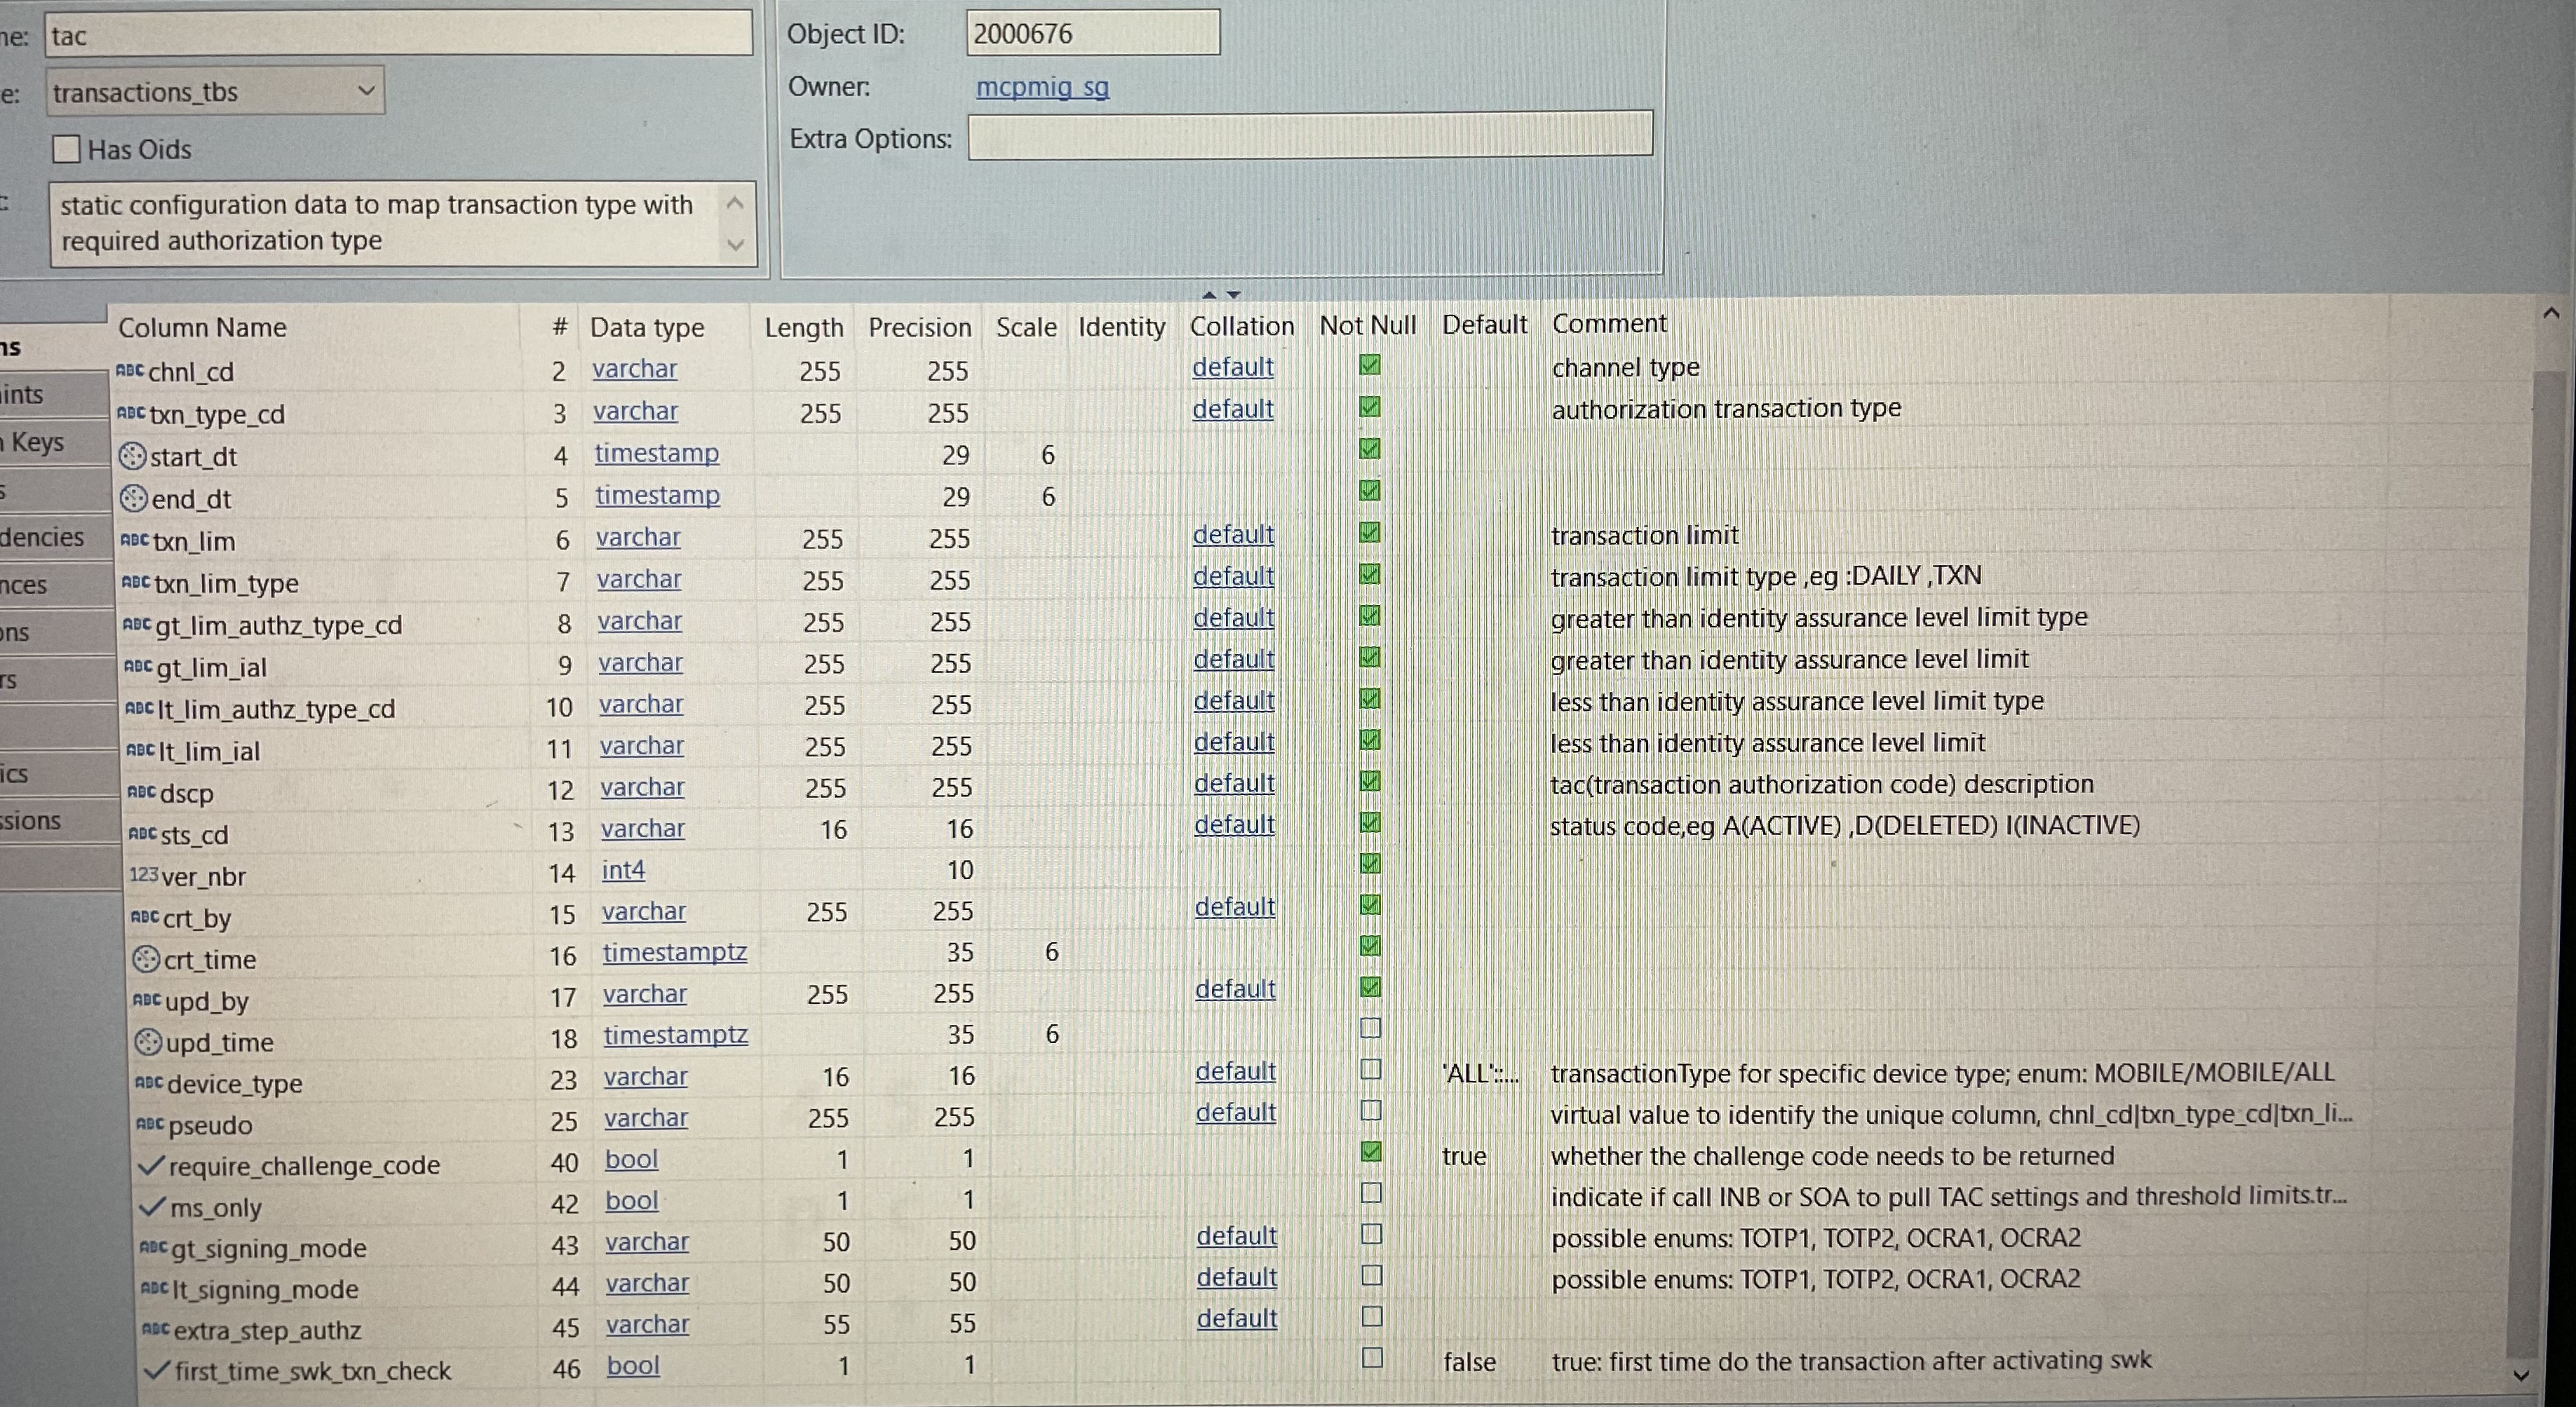The image size is (2576, 1407).
Task: Switch to the Keys tab
Action: pos(38,442)
